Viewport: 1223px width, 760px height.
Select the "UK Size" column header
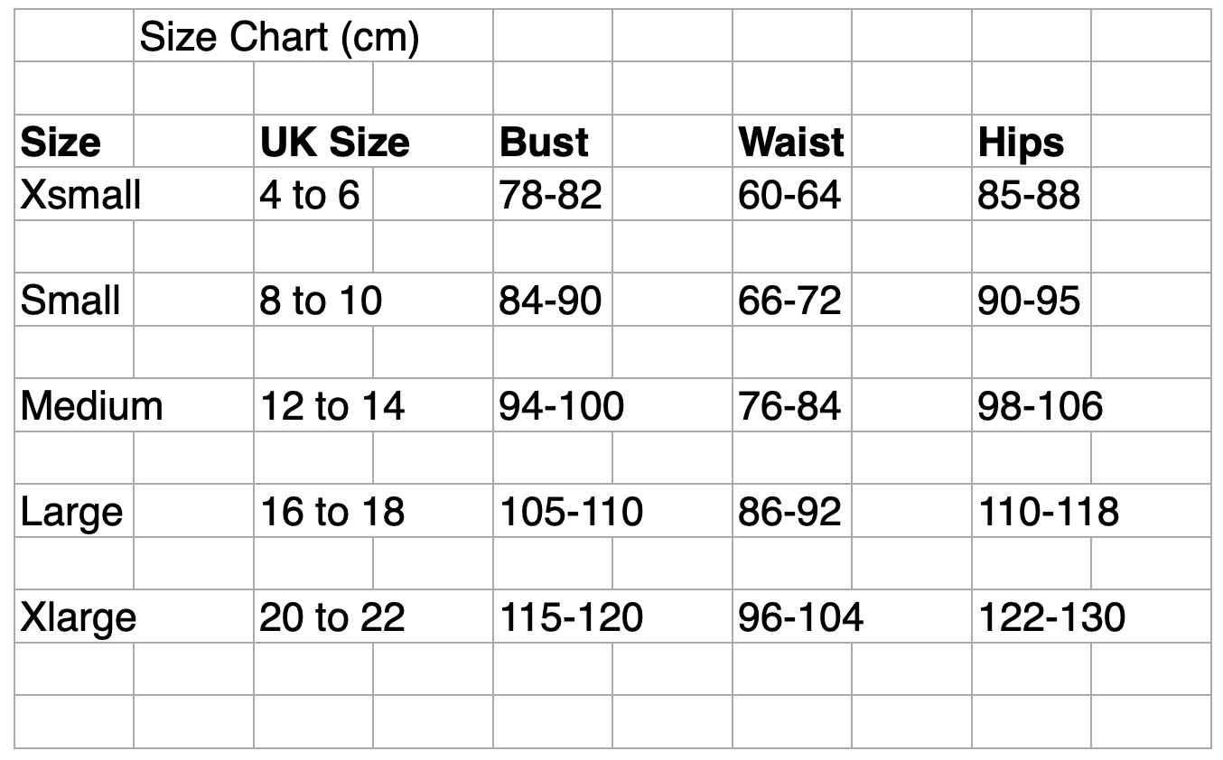(334, 143)
